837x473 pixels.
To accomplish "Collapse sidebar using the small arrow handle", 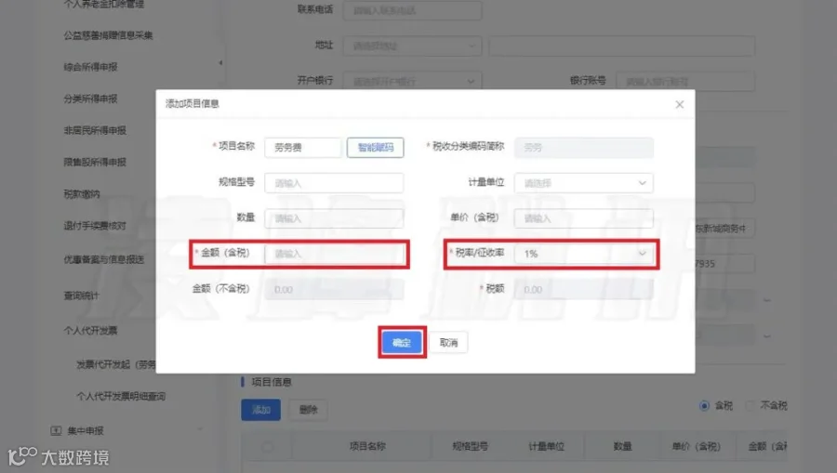I will [220, 63].
